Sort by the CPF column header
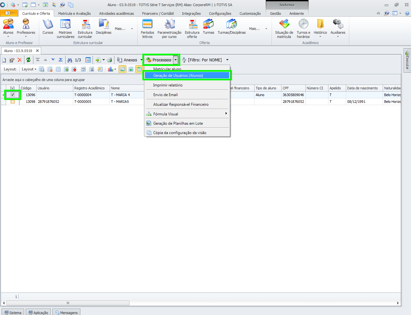The image size is (412, 315). [x=293, y=88]
